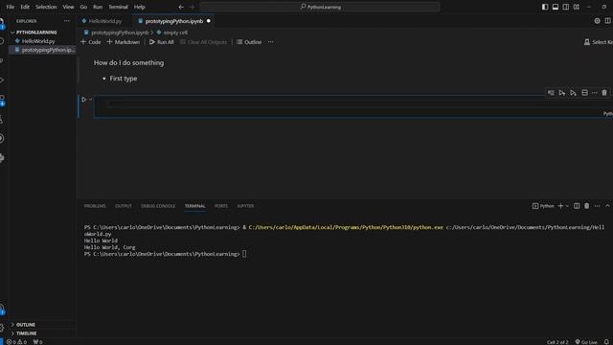Open HelloWorld.py in the Explorer tree

click(38, 40)
